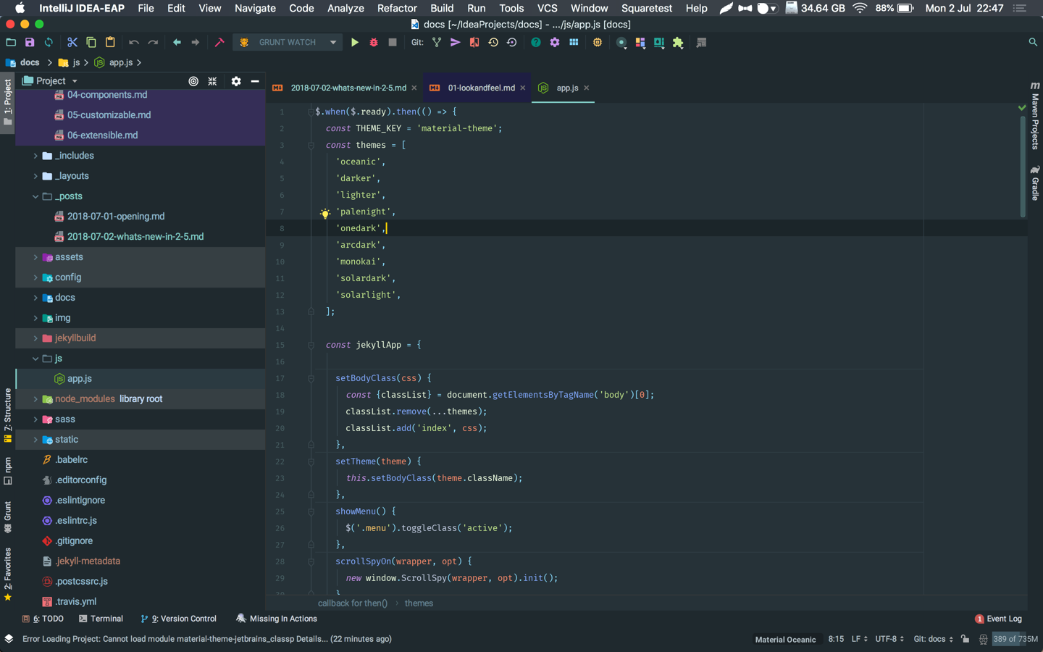
Task: Open the Event Log
Action: (x=1004, y=619)
